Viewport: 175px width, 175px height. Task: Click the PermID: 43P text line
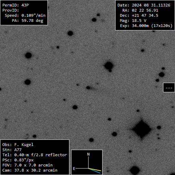pyautogui.click(x=15, y=5)
